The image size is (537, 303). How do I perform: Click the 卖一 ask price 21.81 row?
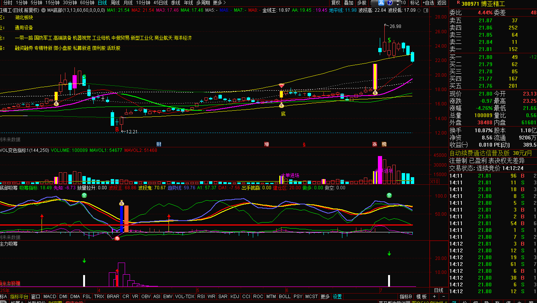click(x=493, y=49)
